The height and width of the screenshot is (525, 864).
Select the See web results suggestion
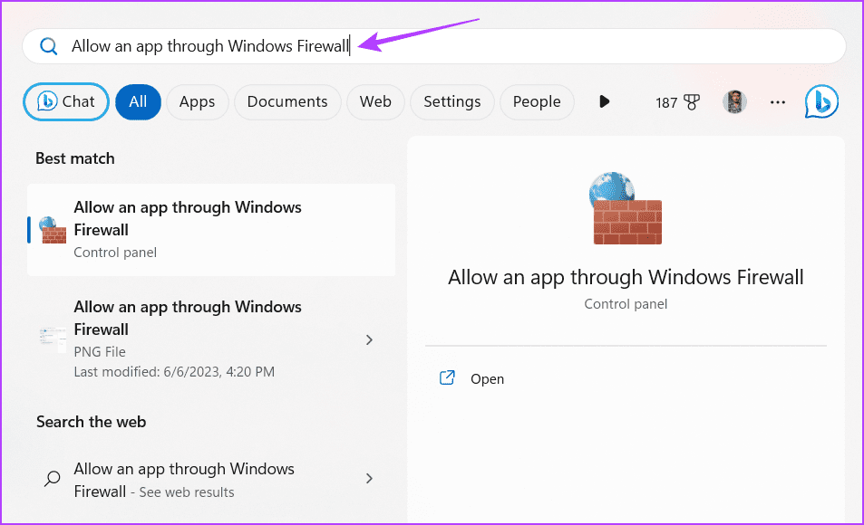211,480
